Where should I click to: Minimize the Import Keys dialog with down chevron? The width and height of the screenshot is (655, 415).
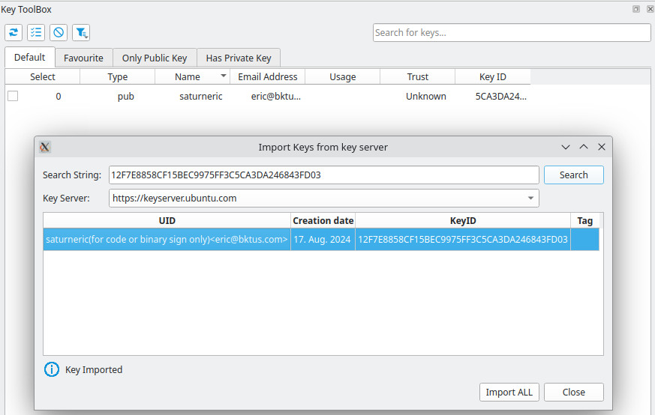[566, 147]
